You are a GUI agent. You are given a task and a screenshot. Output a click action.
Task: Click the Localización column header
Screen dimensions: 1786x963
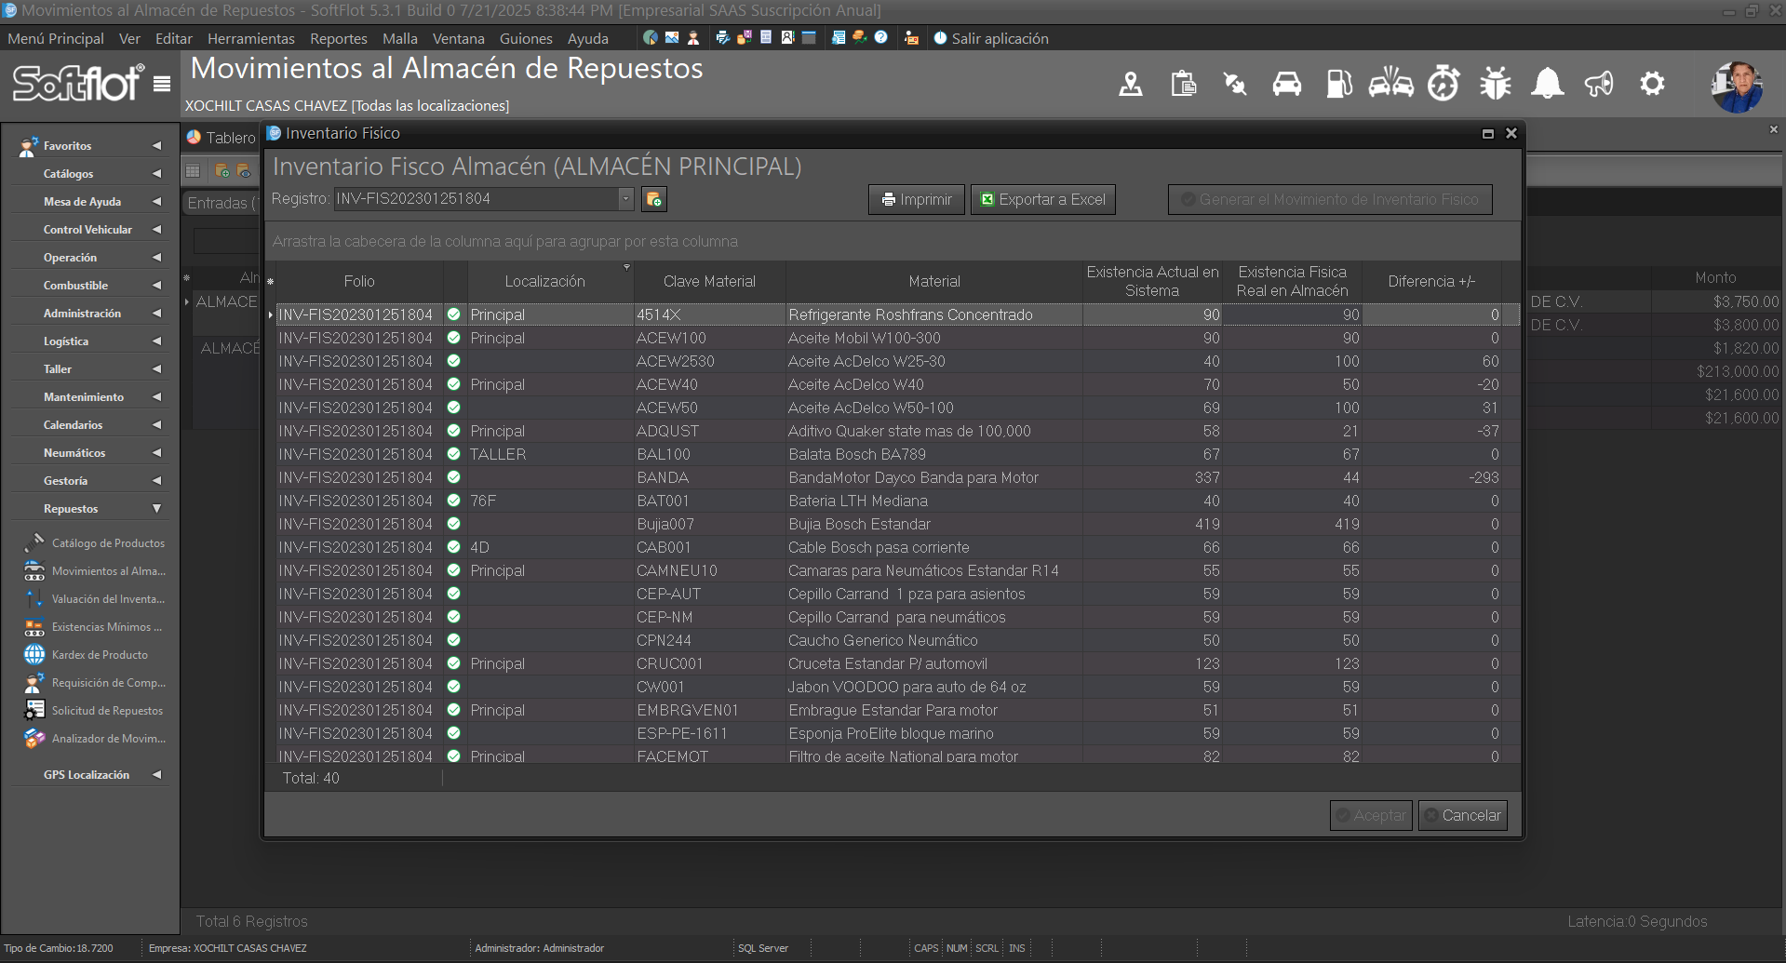tap(544, 281)
